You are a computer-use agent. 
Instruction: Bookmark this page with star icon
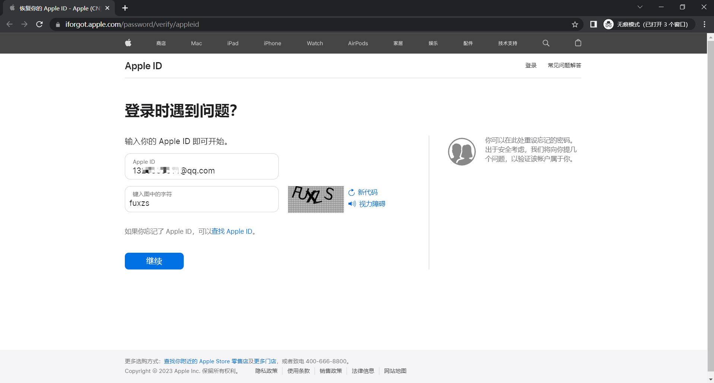(x=575, y=25)
